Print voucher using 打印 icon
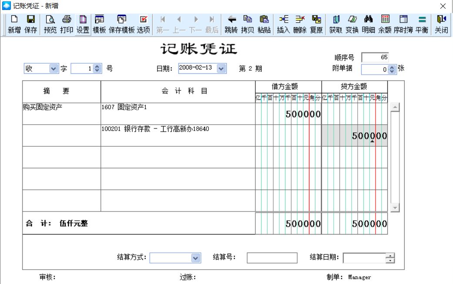Image resolution: width=453 pixels, height=284 pixels. 67,24
